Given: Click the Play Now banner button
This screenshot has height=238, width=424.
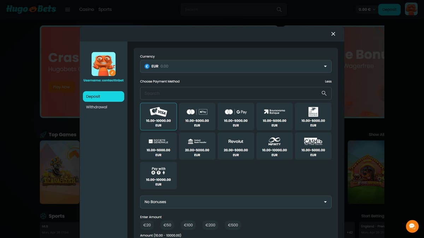Looking at the screenshot, I should click(x=61, y=87).
